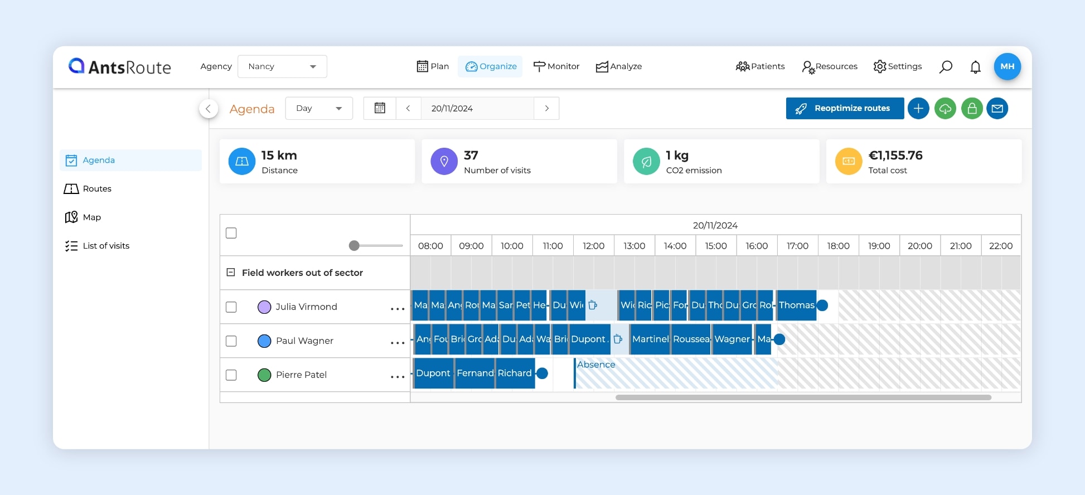Image resolution: width=1085 pixels, height=495 pixels.
Task: Click the green lock icon
Action: 972,108
